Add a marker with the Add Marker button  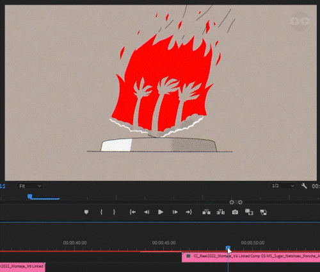(86, 212)
